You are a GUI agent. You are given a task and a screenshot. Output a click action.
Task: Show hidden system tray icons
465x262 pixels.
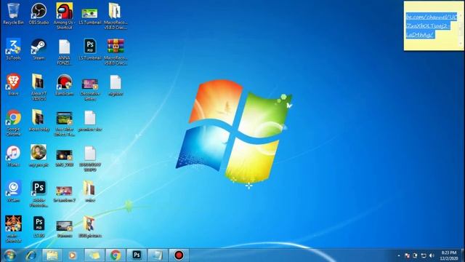pos(399,255)
